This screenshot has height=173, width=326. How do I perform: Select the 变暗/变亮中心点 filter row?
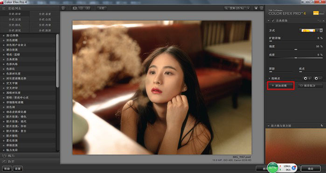pos(28,98)
